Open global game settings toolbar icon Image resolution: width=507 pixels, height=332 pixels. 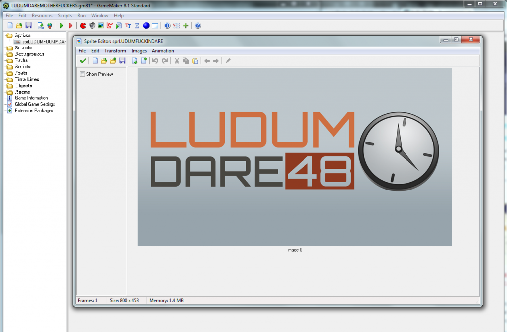coord(176,26)
